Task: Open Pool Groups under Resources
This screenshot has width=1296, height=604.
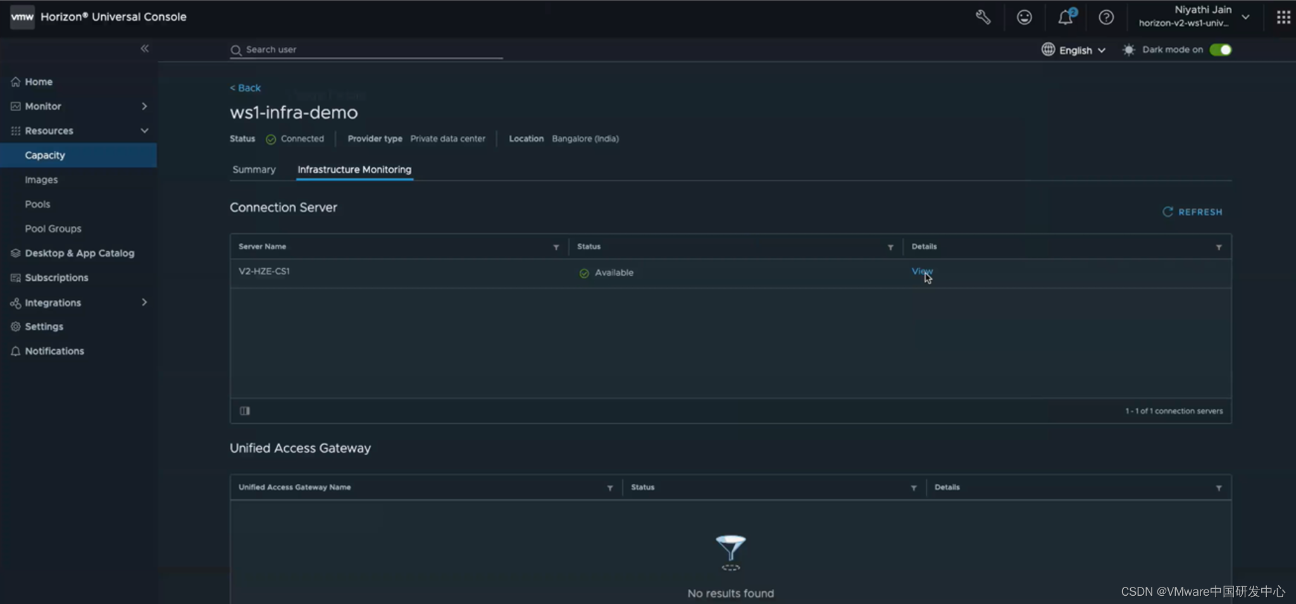Action: tap(53, 228)
